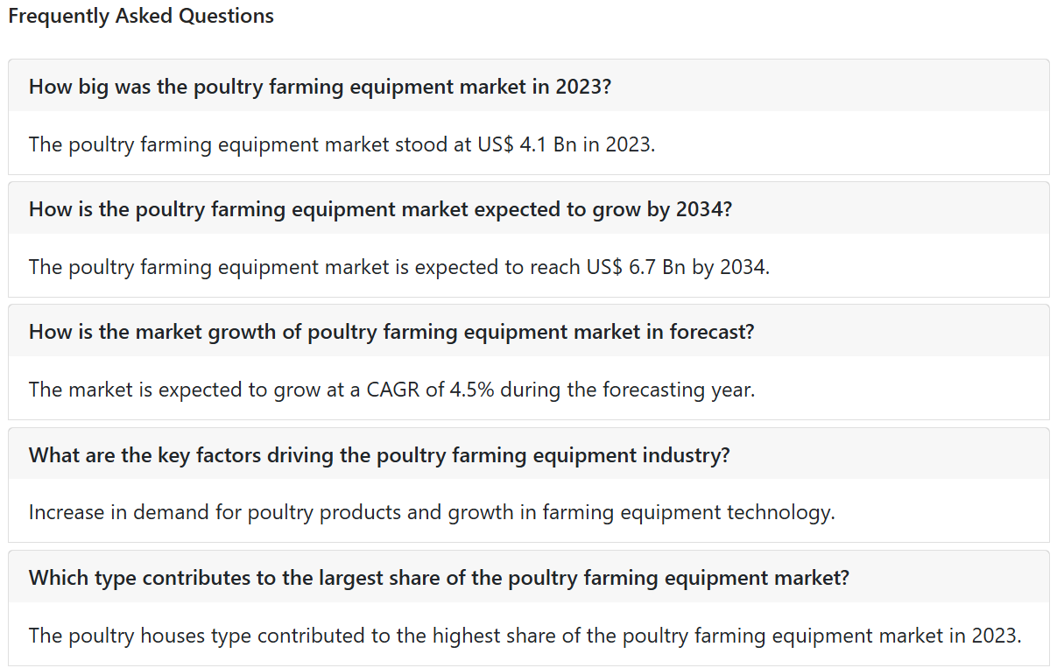Toggle the 2034 growth expectation question
1057x668 pixels.
(x=379, y=209)
